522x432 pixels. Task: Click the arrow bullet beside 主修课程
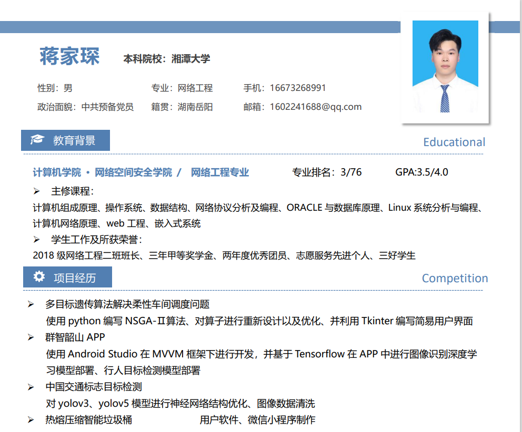coord(37,191)
